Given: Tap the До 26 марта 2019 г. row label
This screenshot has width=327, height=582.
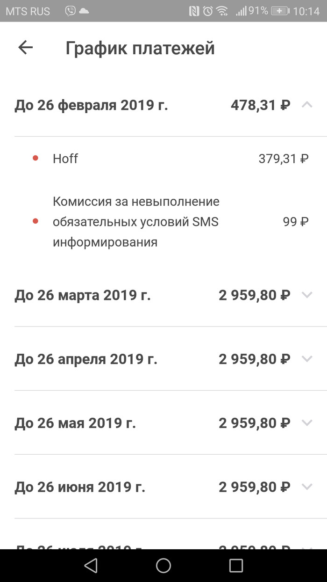Looking at the screenshot, I should (83, 296).
